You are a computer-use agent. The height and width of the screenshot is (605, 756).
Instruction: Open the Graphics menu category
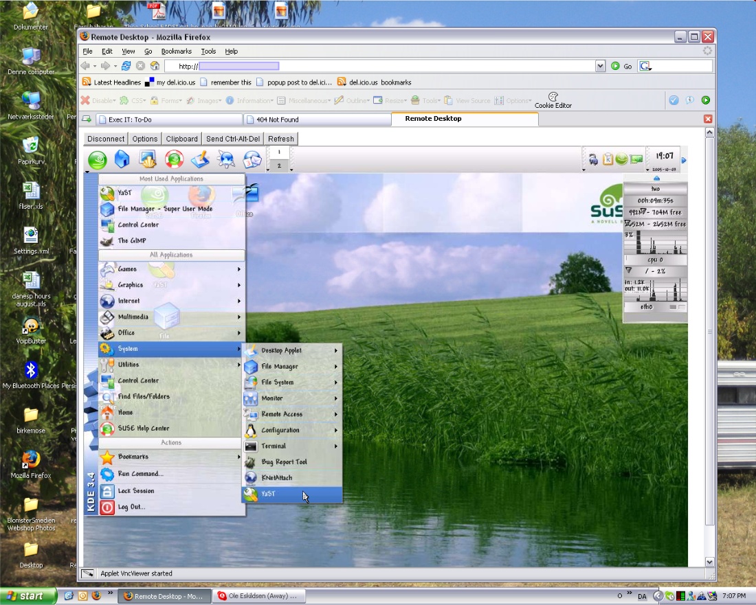coord(171,285)
